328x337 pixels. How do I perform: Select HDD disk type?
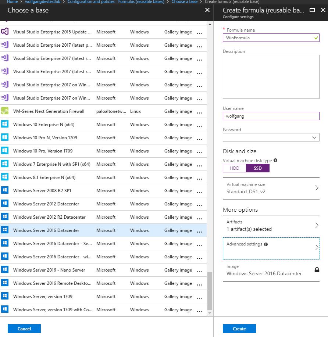235,168
